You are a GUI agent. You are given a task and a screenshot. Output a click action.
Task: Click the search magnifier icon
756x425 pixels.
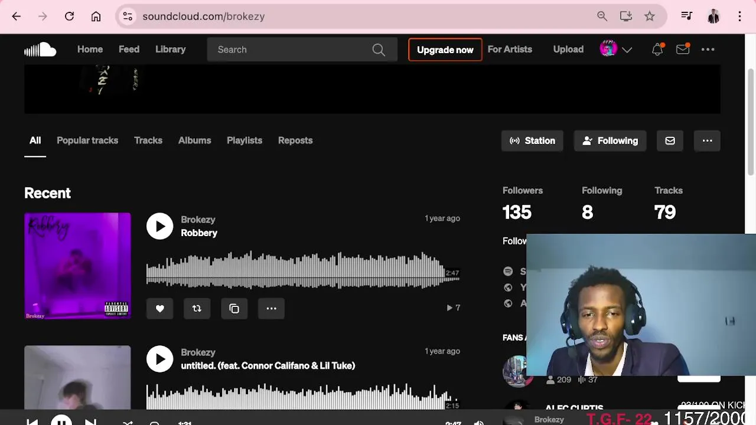click(x=379, y=50)
